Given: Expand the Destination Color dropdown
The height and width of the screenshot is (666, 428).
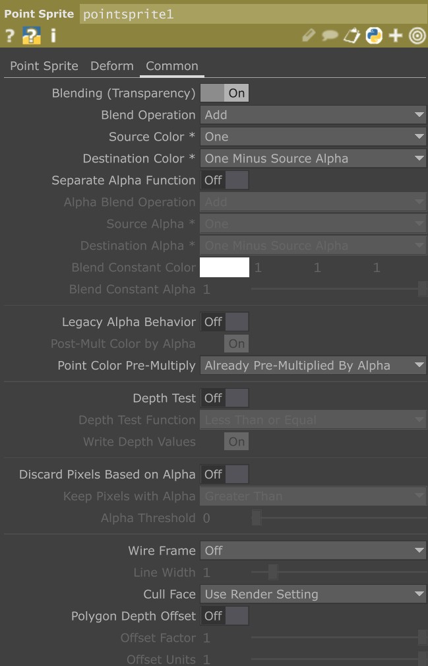Looking at the screenshot, I should [x=313, y=158].
